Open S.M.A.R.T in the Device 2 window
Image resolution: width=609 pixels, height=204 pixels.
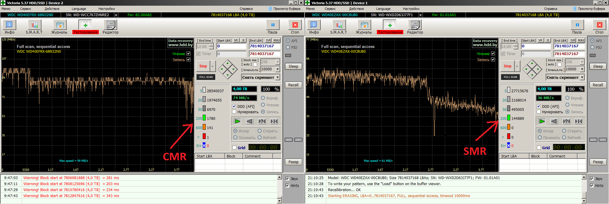click(x=34, y=25)
